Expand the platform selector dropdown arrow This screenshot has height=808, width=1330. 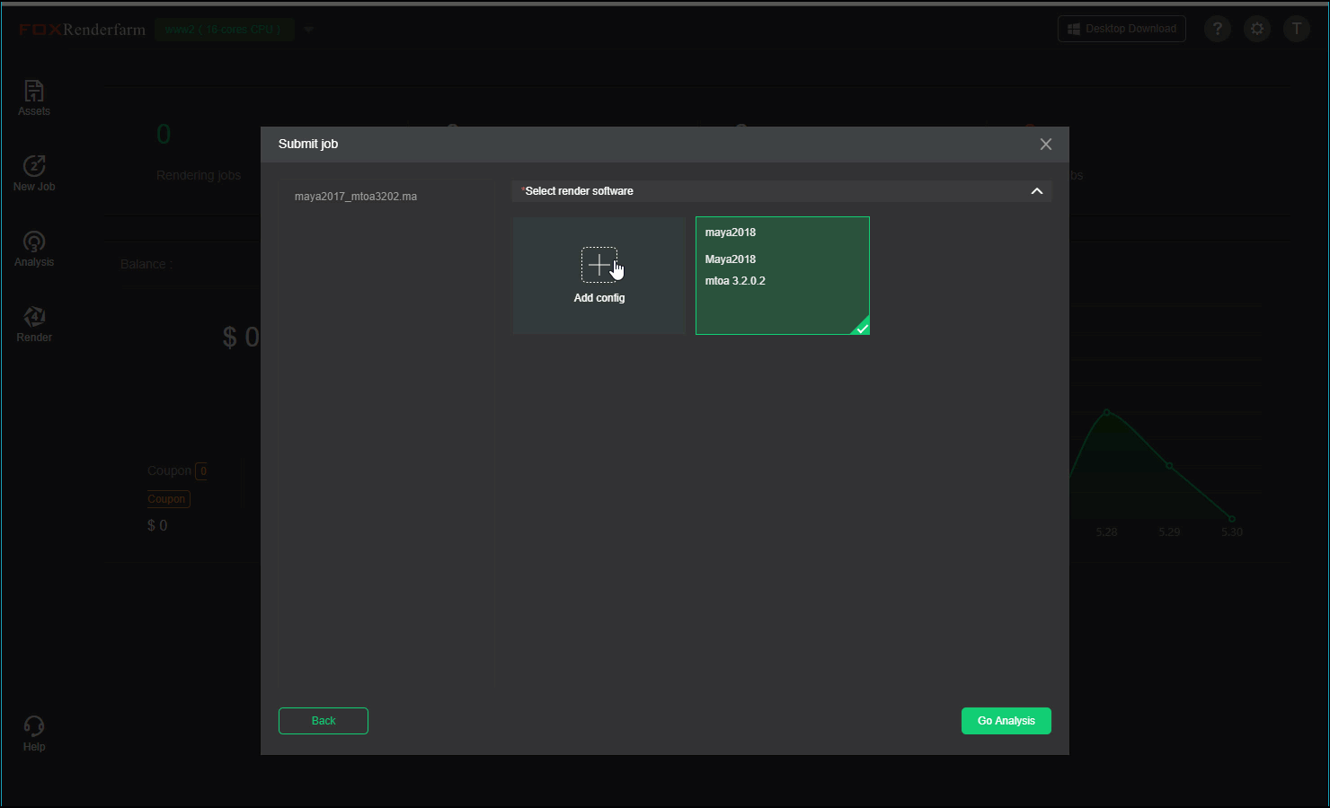[x=308, y=30]
